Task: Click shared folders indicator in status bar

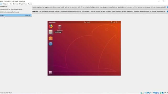Action: pos(152,93)
